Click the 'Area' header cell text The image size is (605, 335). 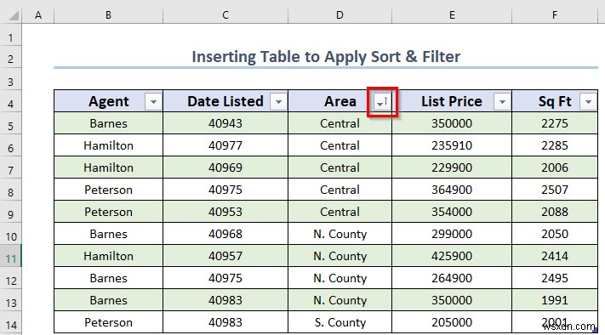[340, 101]
